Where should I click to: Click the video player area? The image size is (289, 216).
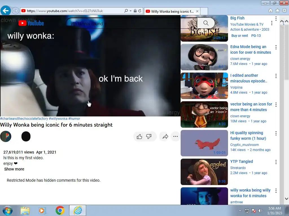(x=90, y=66)
